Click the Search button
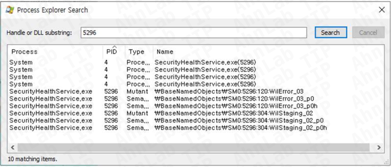The height and width of the screenshot is (167, 391). point(330,33)
